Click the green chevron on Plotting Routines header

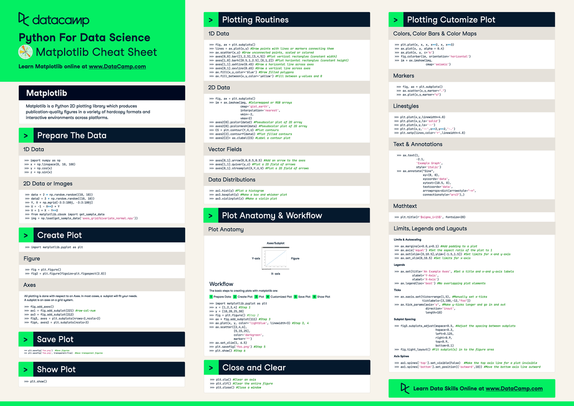(211, 19)
